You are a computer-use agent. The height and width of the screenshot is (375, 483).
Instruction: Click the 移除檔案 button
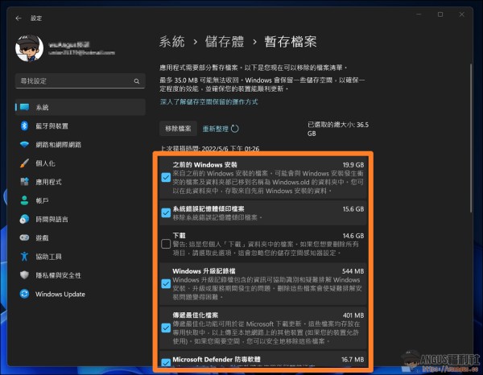click(x=178, y=129)
